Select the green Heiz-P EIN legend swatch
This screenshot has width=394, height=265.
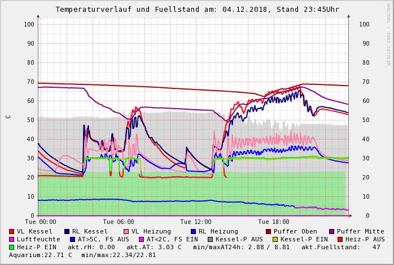[x=12, y=247]
